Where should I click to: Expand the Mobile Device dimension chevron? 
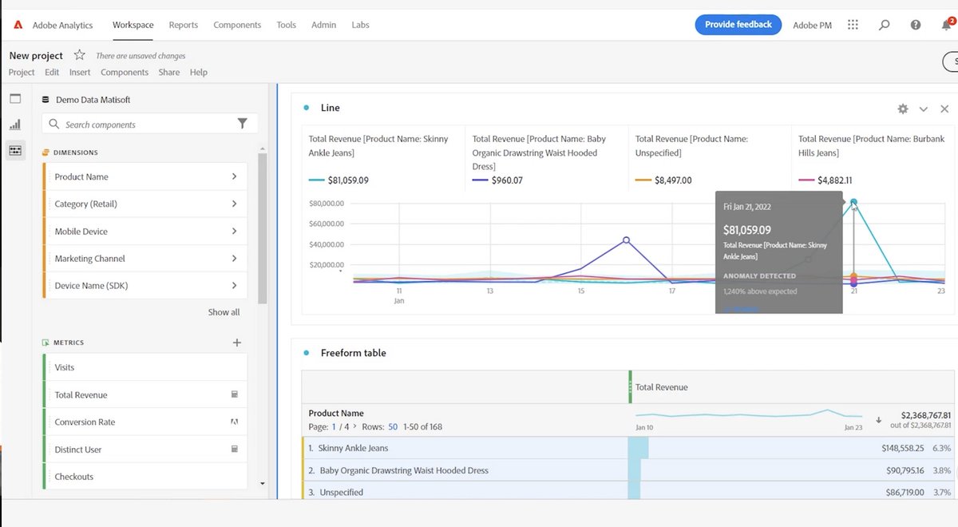click(234, 231)
